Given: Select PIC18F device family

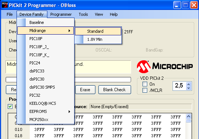Looking at the screenshot, I should click(46, 39).
